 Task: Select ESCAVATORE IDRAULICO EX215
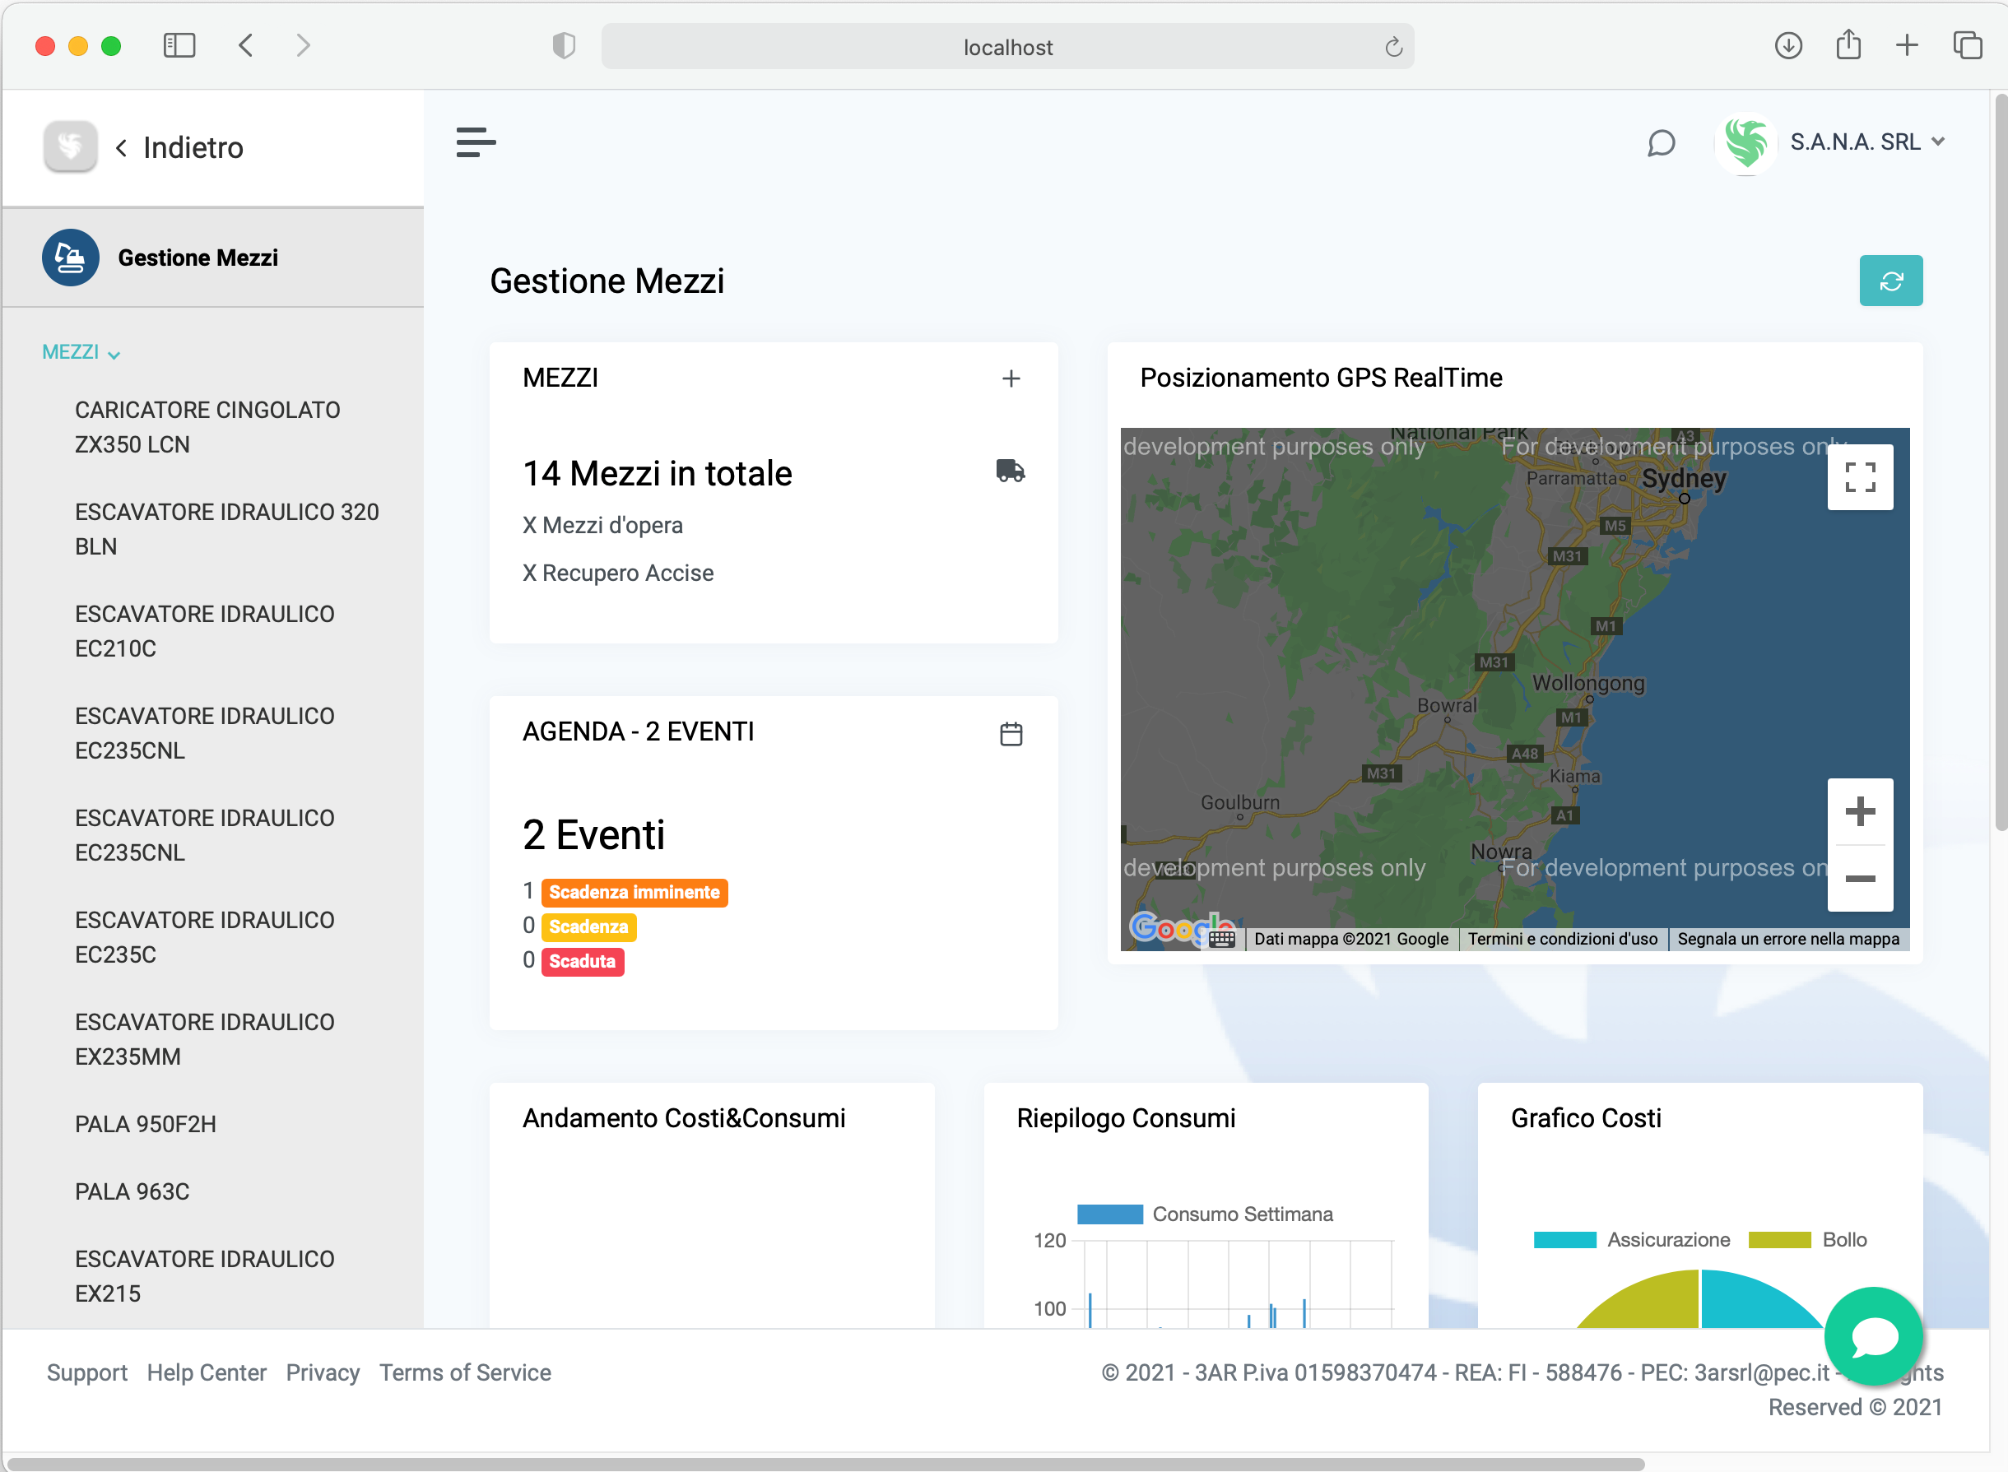[x=204, y=1276]
